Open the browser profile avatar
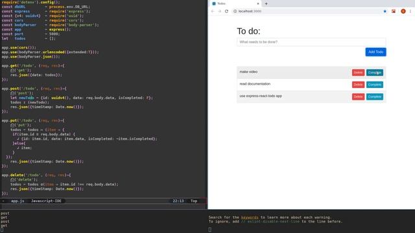The height and width of the screenshot is (233, 415). pos(403,11)
